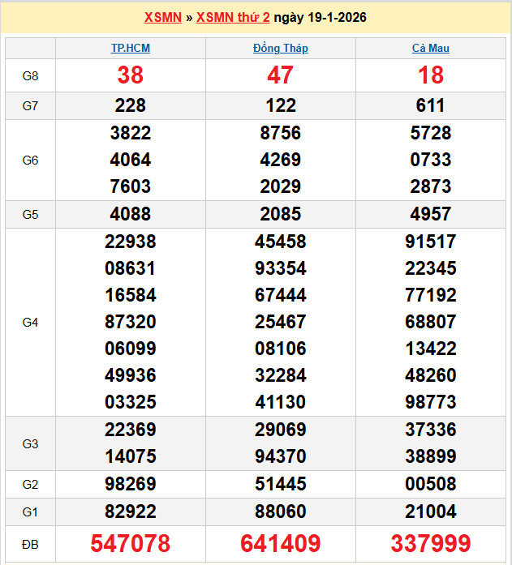Viewport: 512px width, 565px height.
Task: Select red G8 number 18
Action: (x=430, y=75)
